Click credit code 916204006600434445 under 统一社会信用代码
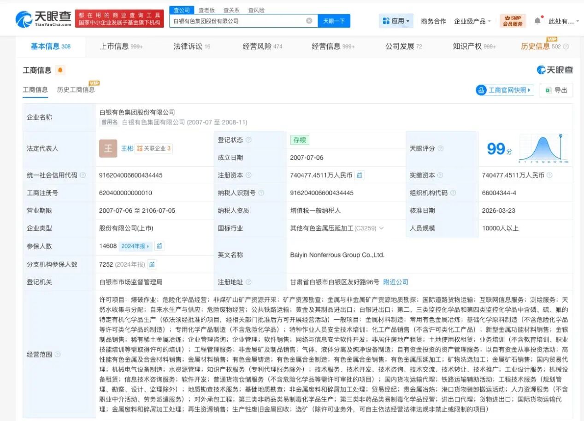This screenshot has height=421, width=584. (x=131, y=175)
